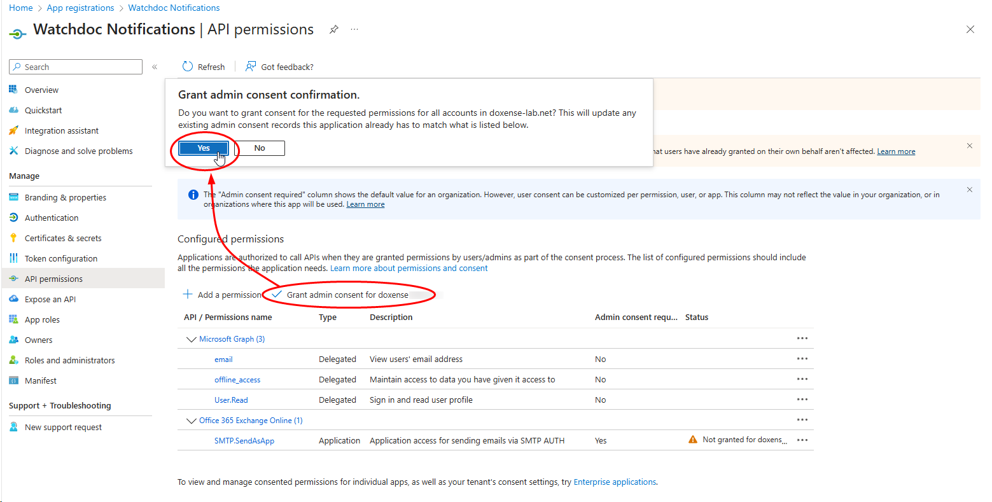992x502 pixels.
Task: Click the Type column header
Action: [x=328, y=317]
